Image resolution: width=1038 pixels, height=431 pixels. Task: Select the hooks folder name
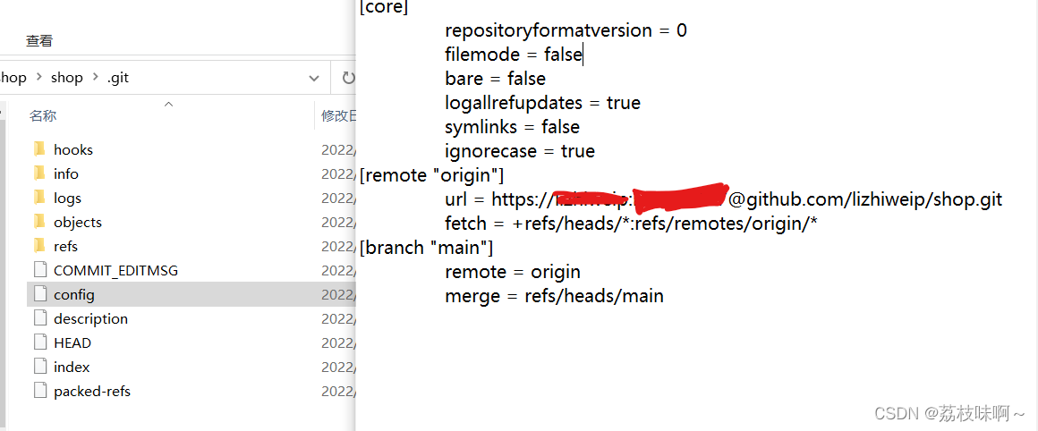pos(72,149)
